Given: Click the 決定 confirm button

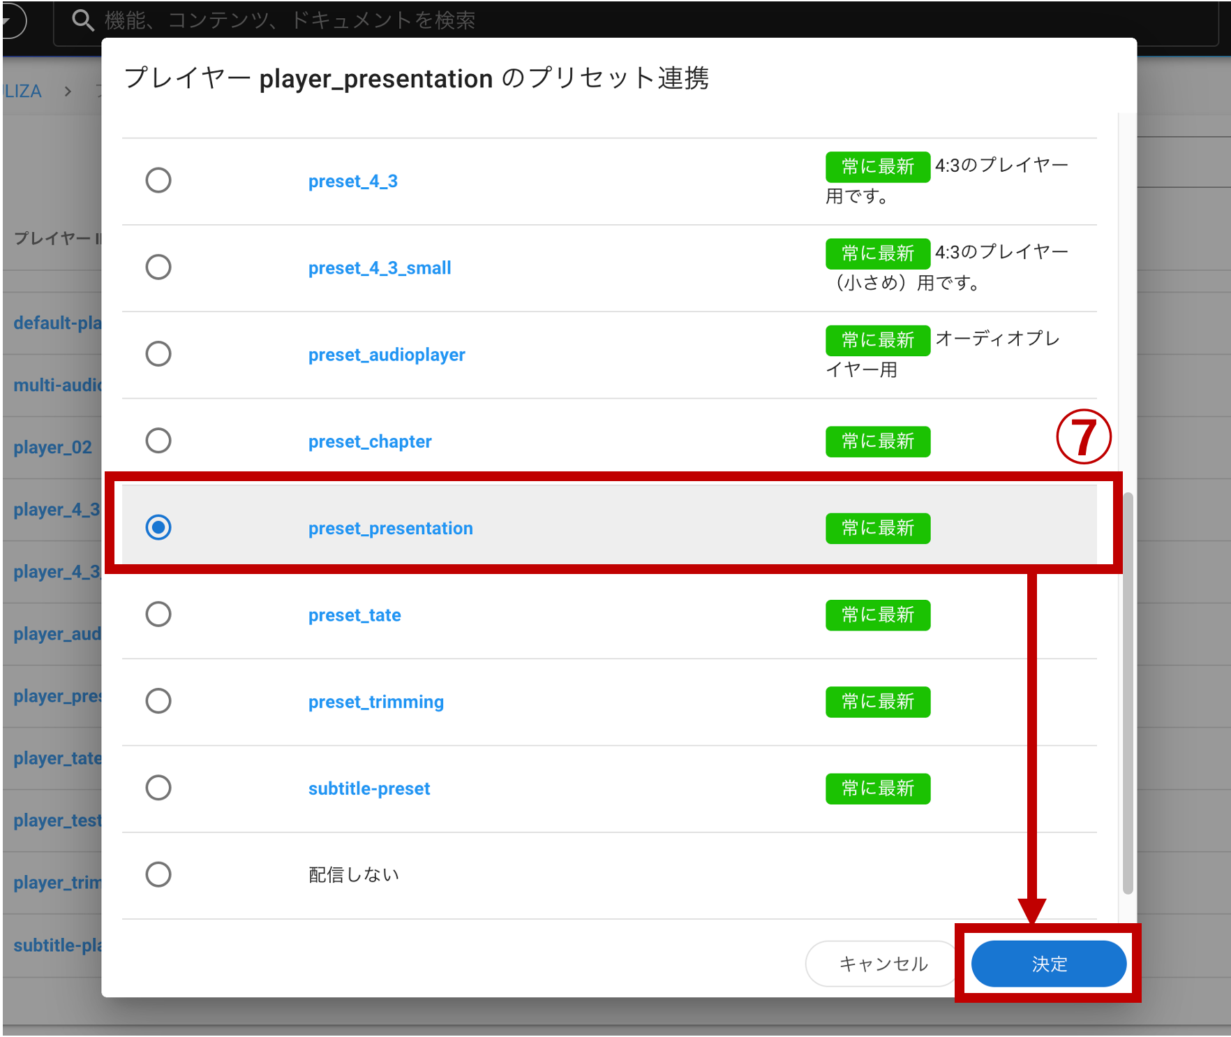Looking at the screenshot, I should point(1049,964).
